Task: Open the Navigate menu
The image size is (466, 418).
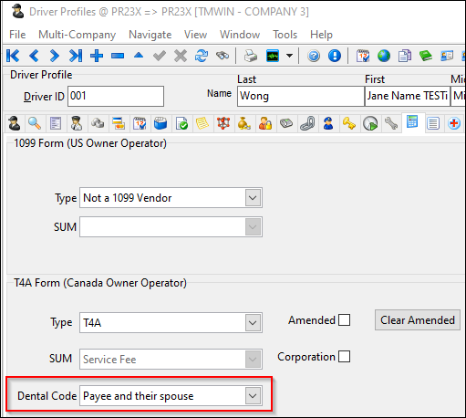Action: point(150,35)
